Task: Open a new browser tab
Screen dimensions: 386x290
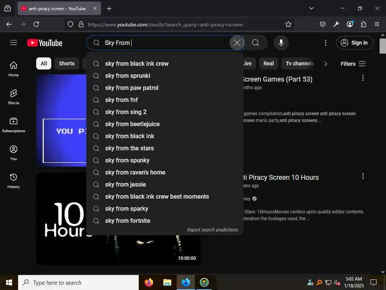Action: [109, 9]
